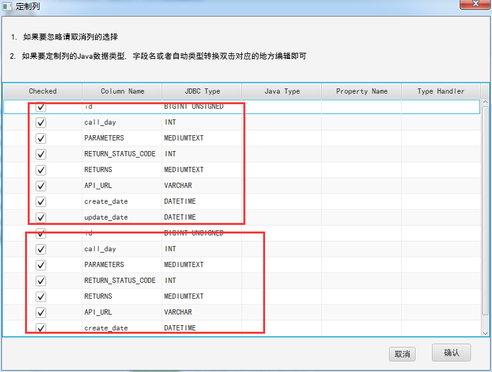This screenshot has width=492, height=372.
Task: Click the Property Name column header
Action: [361, 91]
